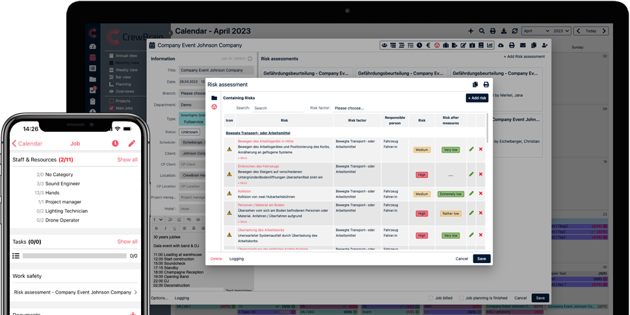This screenshot has height=315, width=630.
Task: Delete the Einbrechen des Fahrzeugs risk row
Action: (x=480, y=174)
